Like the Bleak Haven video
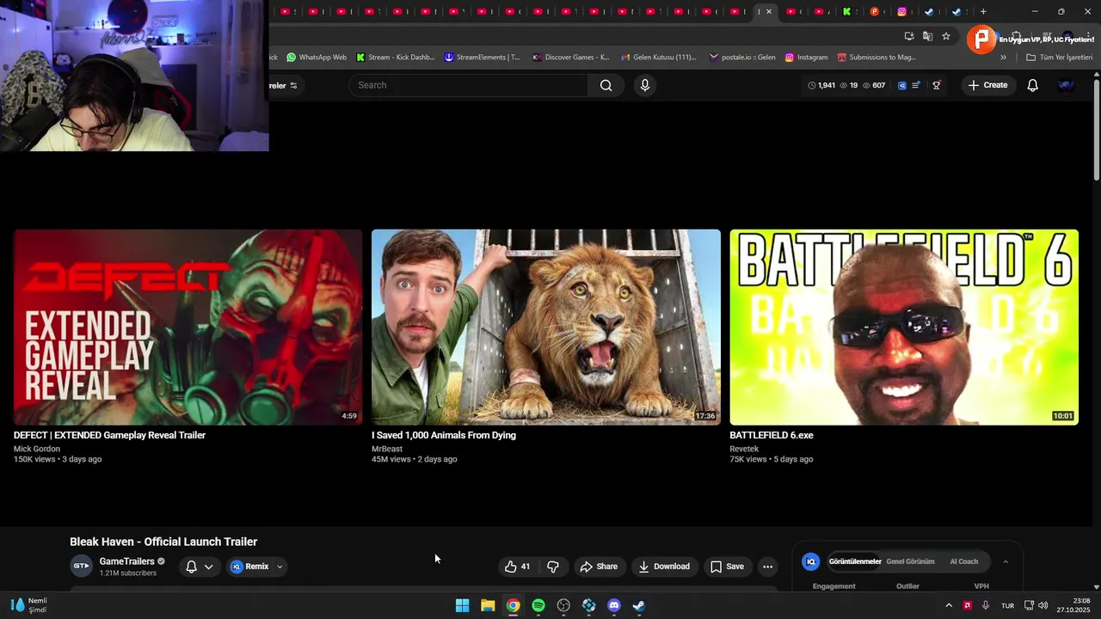Screen dimensions: 1101x619 pyautogui.click(x=517, y=567)
